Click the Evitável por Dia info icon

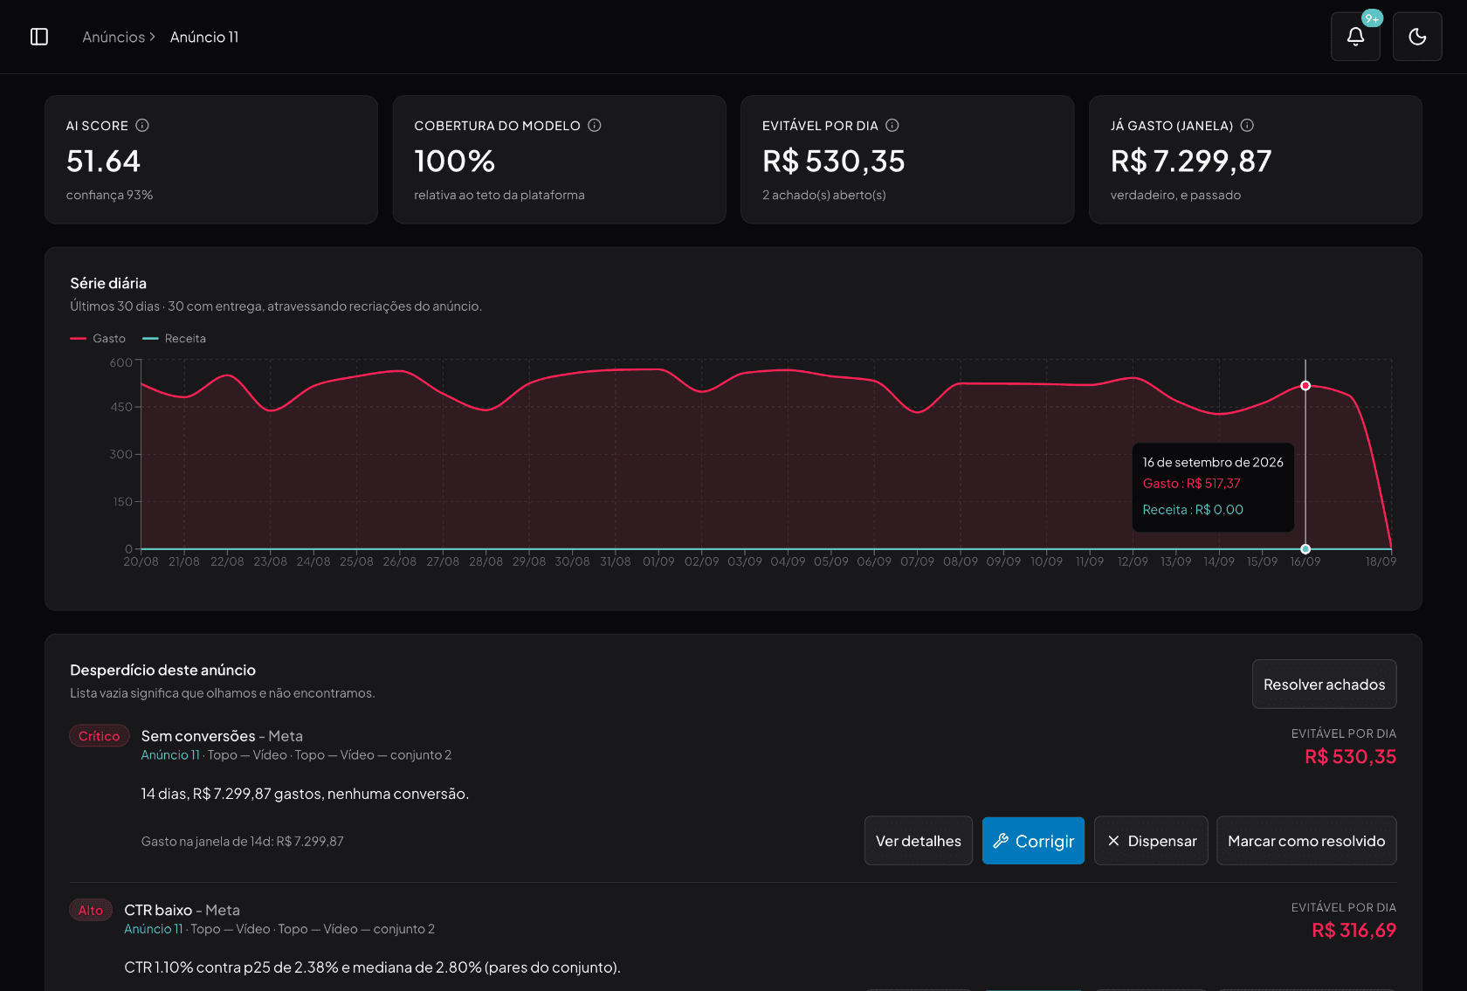pyautogui.click(x=892, y=126)
